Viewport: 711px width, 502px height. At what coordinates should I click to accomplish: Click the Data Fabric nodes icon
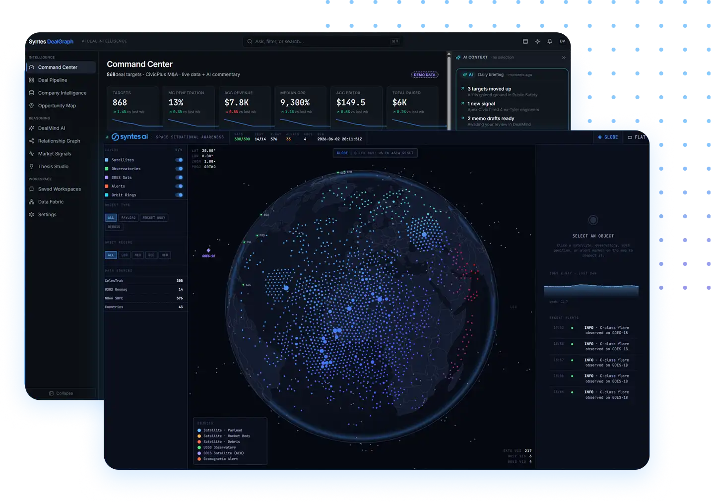pos(32,202)
